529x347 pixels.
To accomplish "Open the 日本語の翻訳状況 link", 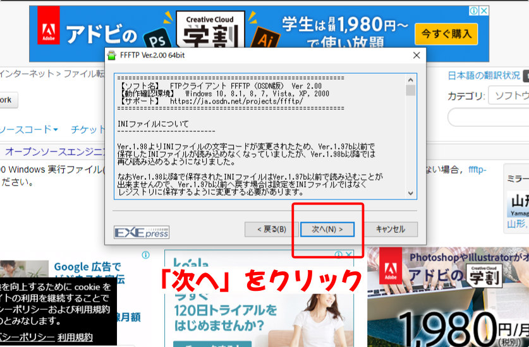I will (483, 76).
